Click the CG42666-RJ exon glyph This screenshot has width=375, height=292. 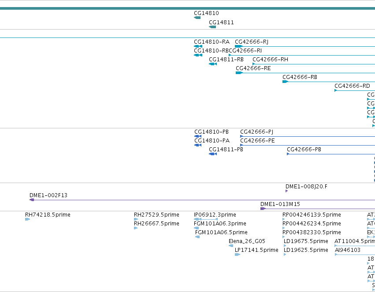[238, 46]
